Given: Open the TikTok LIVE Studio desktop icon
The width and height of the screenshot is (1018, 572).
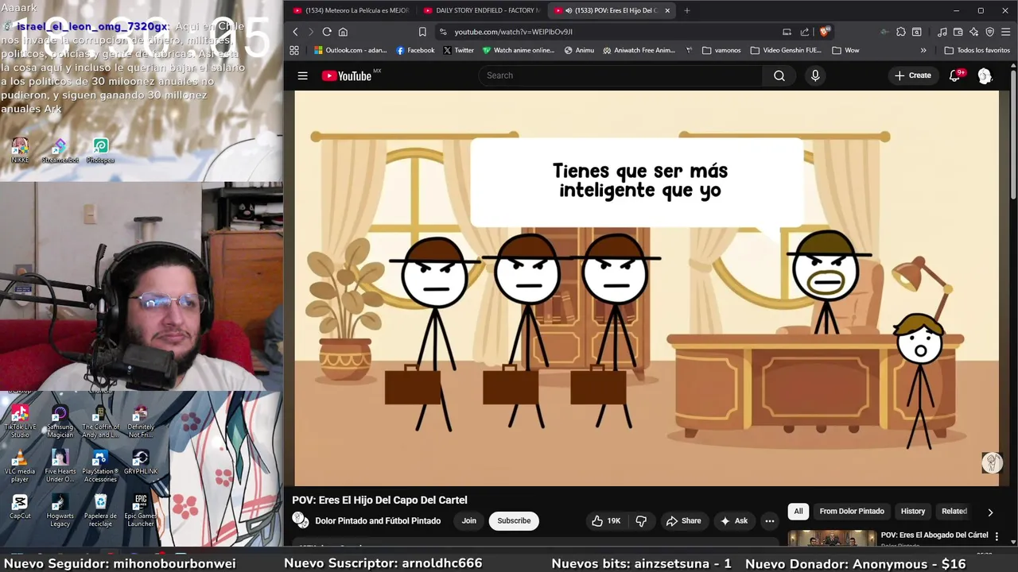Looking at the screenshot, I should 20,421.
